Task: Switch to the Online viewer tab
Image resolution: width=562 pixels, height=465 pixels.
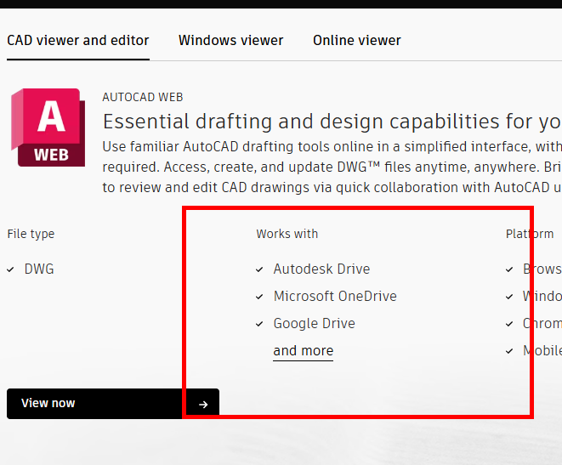Action: 356,41
